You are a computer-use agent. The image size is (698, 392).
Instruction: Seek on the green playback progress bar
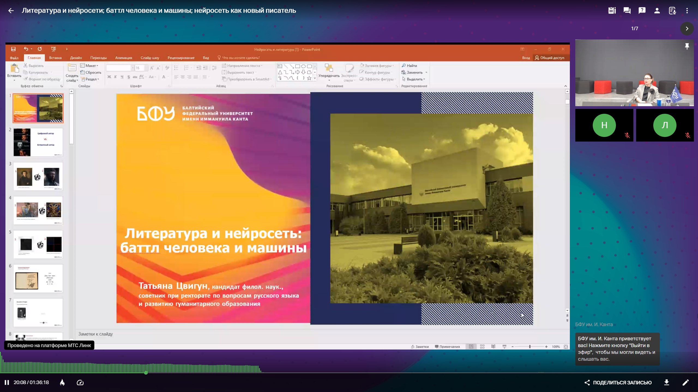349,372
